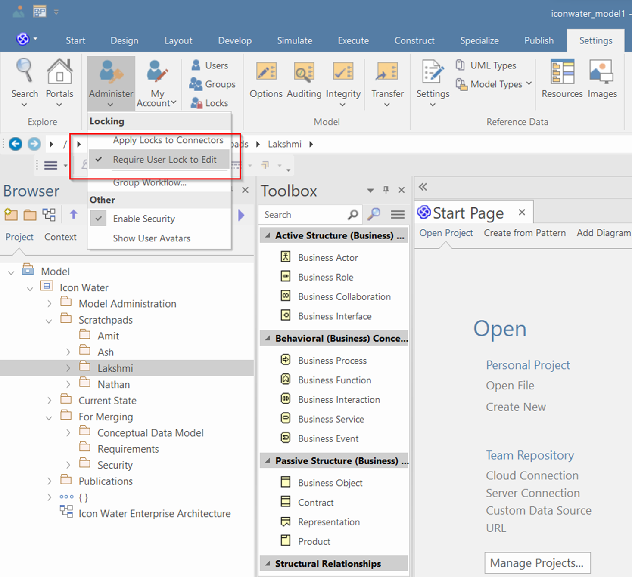Select Apply Locks to Connectors menu item

click(168, 140)
